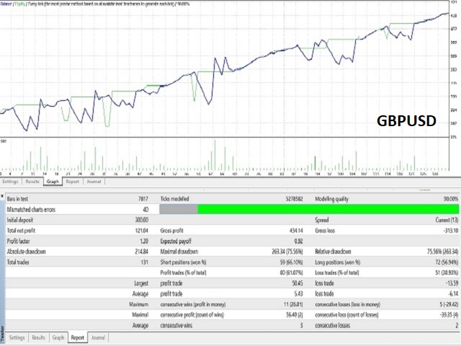This screenshot has width=461, height=346.
Task: Select the absolute drawdown value 214.84
Action: point(142,252)
